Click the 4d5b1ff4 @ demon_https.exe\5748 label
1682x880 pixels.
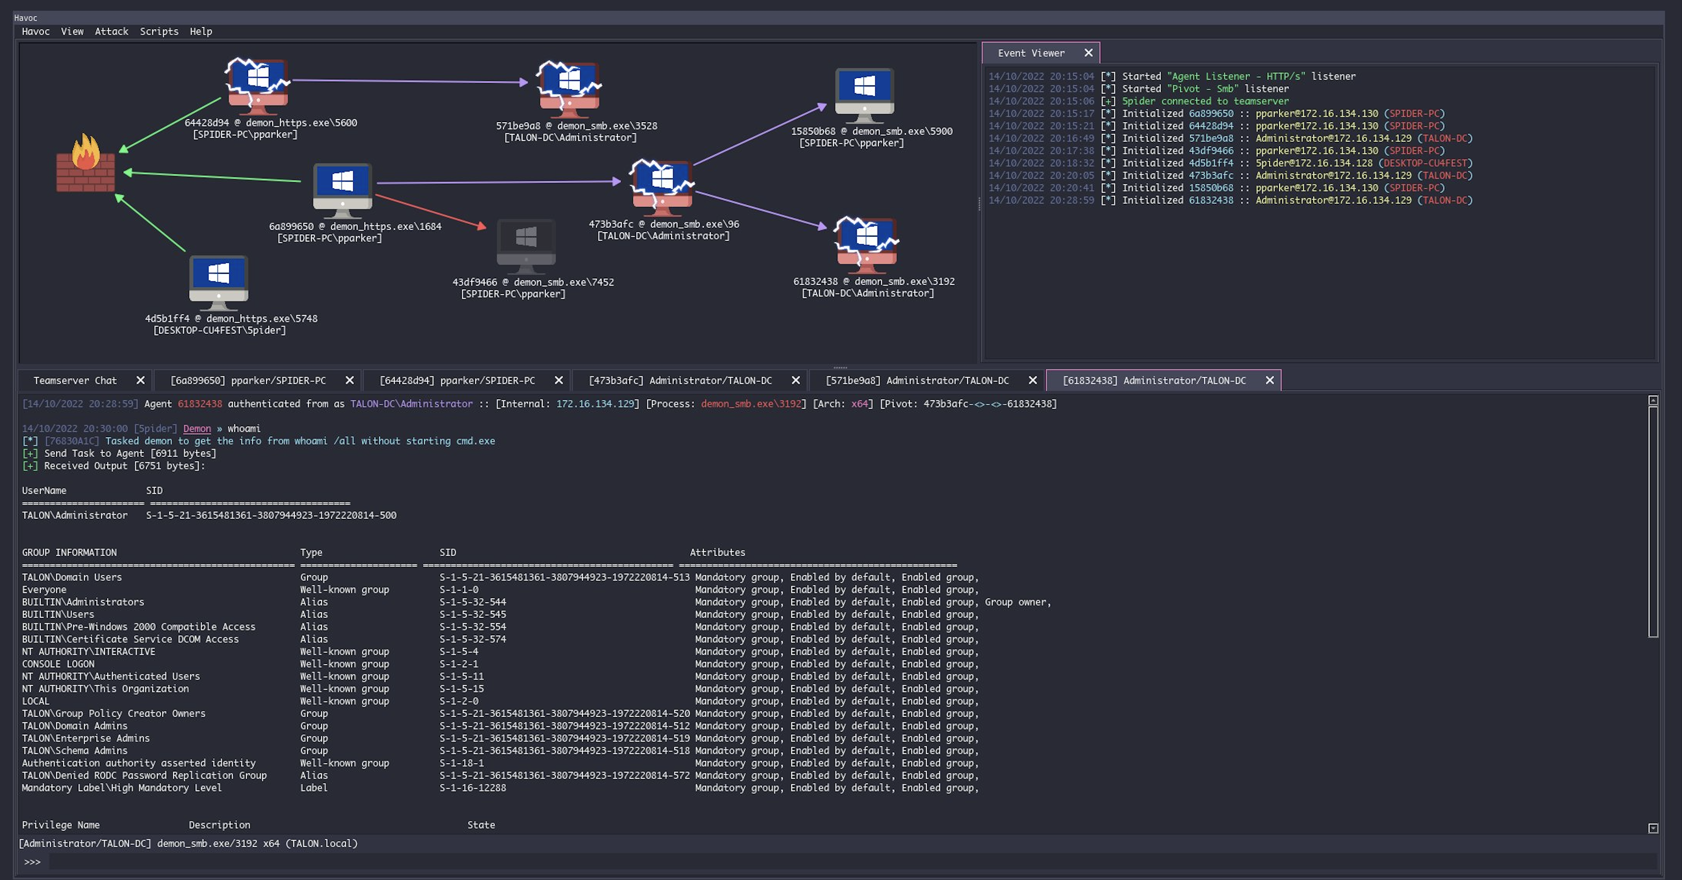coord(231,318)
